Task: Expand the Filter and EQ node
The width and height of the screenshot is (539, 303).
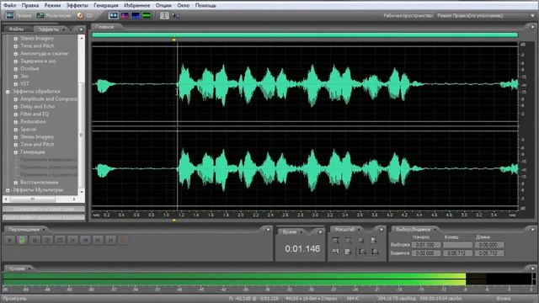Action: (x=15, y=114)
